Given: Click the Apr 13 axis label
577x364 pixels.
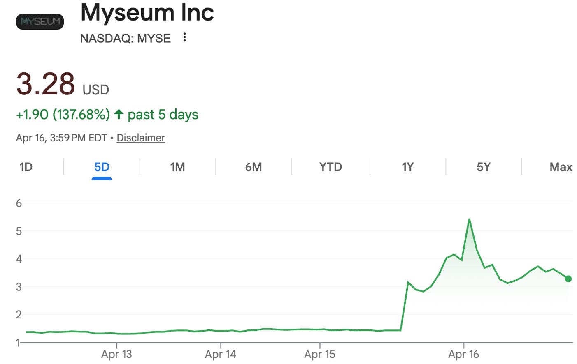Looking at the screenshot, I should (116, 354).
